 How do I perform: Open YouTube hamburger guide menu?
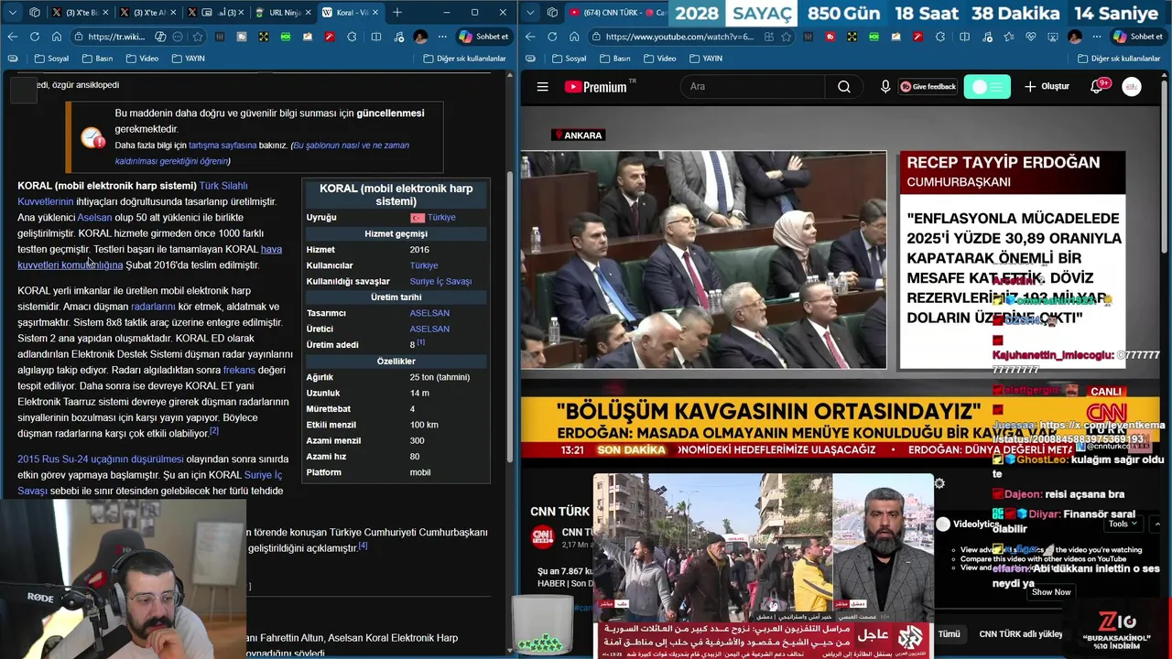click(542, 87)
